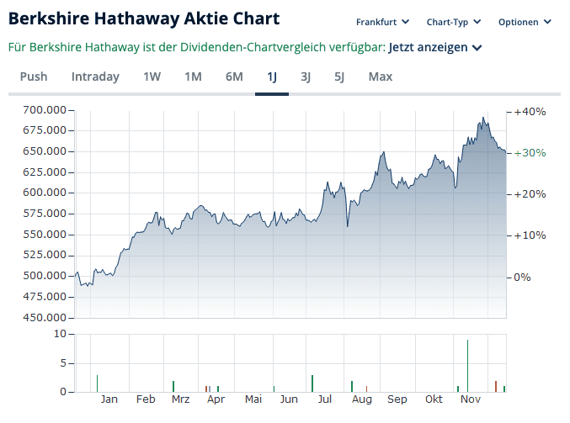The height and width of the screenshot is (423, 570).
Task: Click the November price peak on the chart
Action: click(483, 118)
